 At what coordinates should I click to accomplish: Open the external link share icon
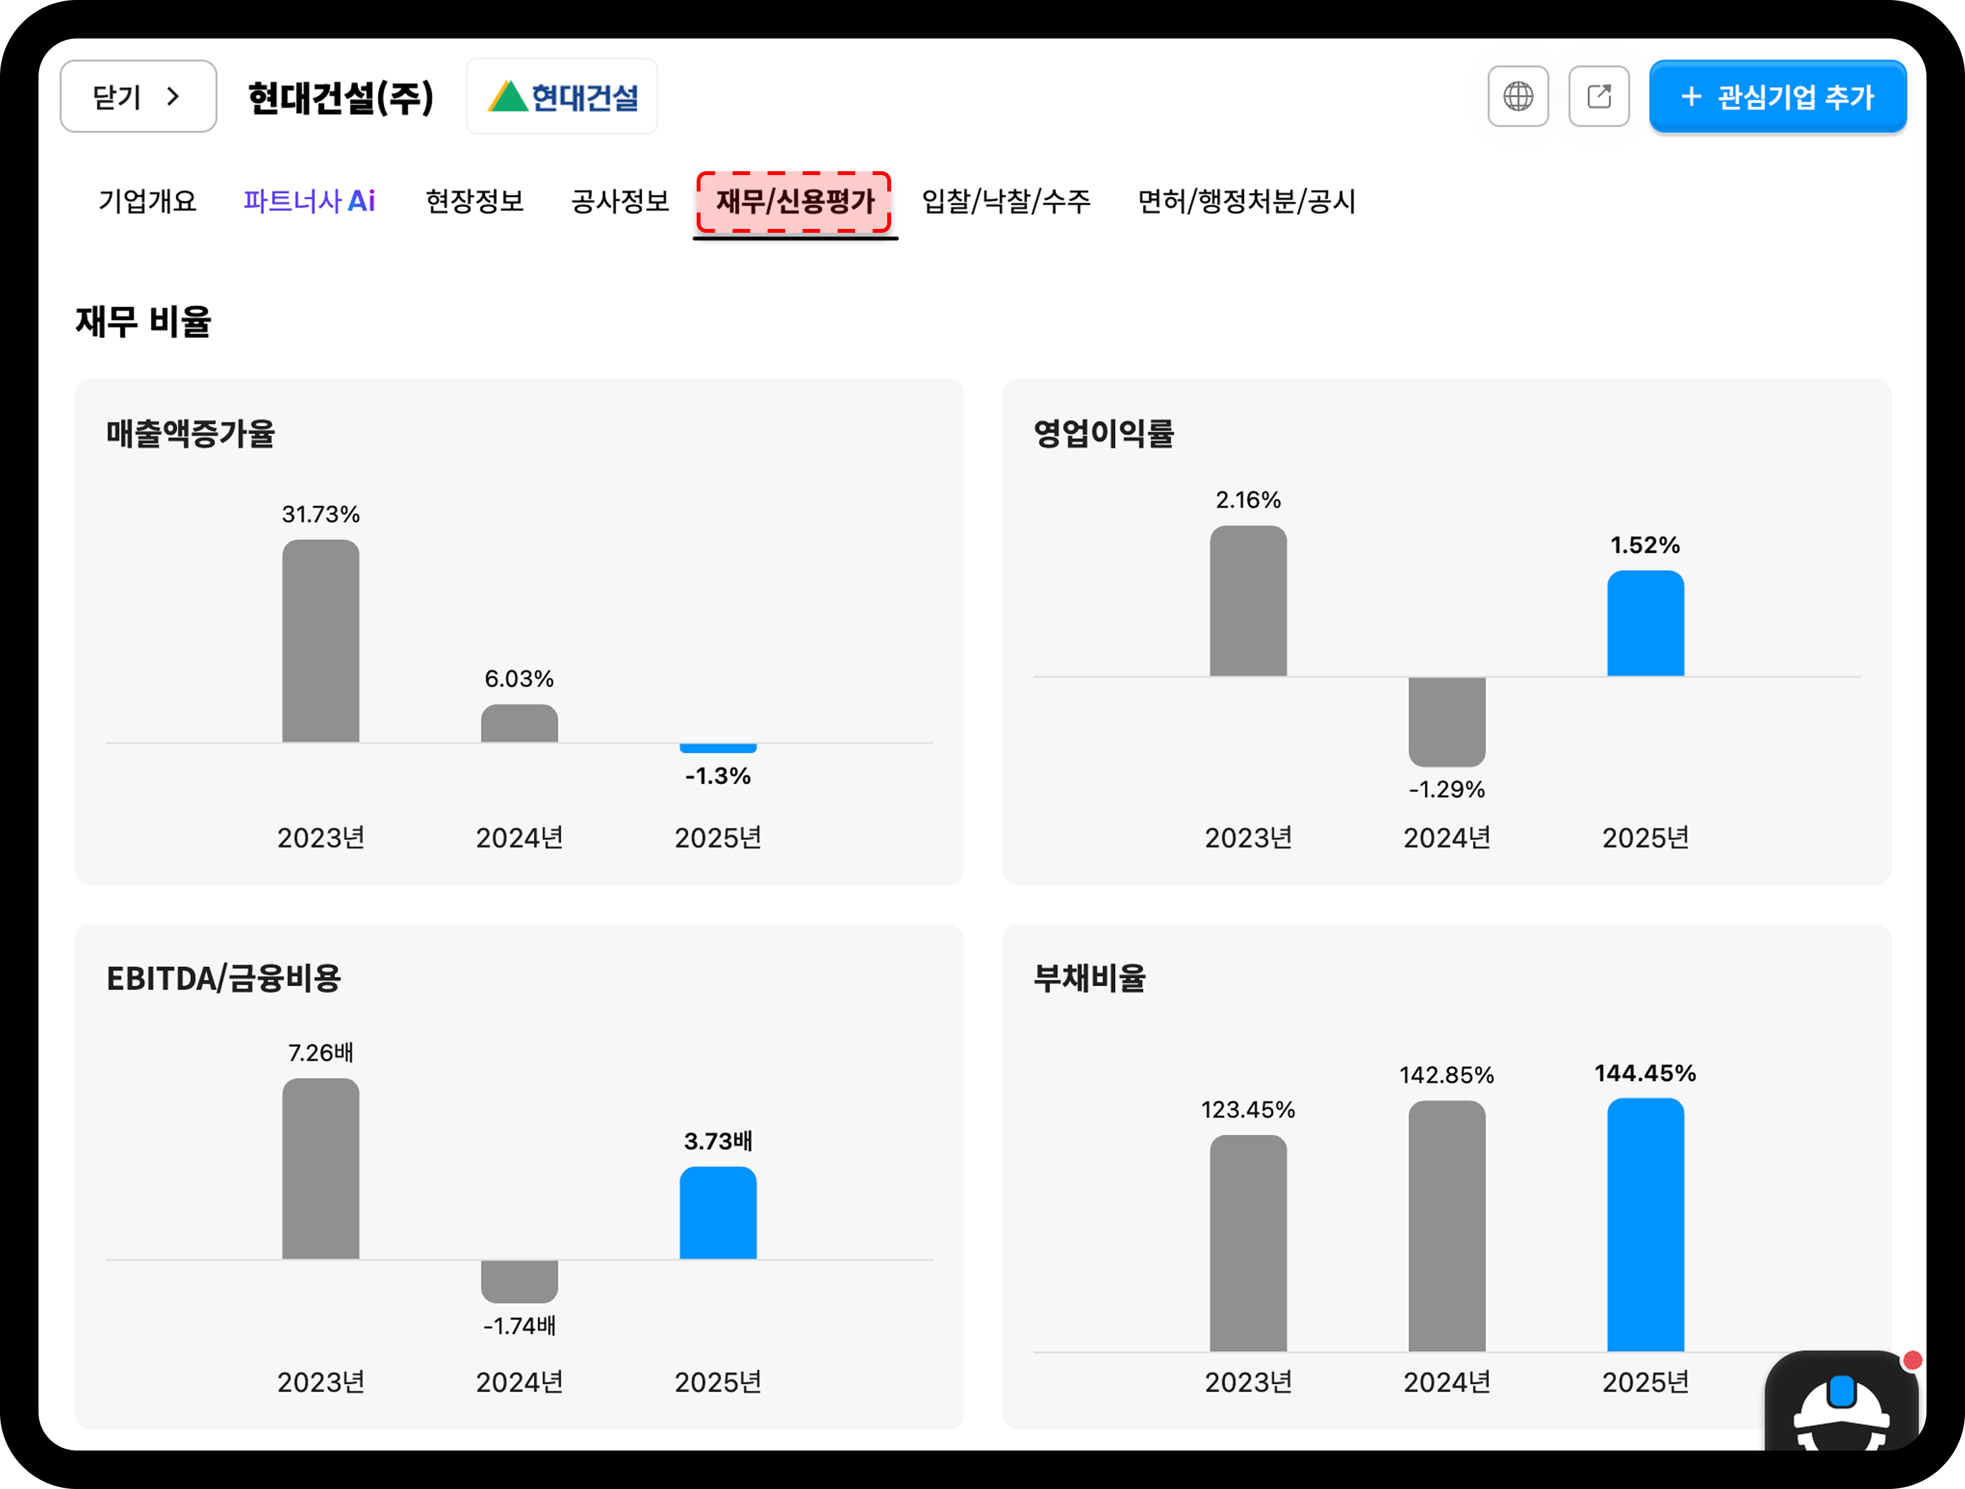(1598, 96)
